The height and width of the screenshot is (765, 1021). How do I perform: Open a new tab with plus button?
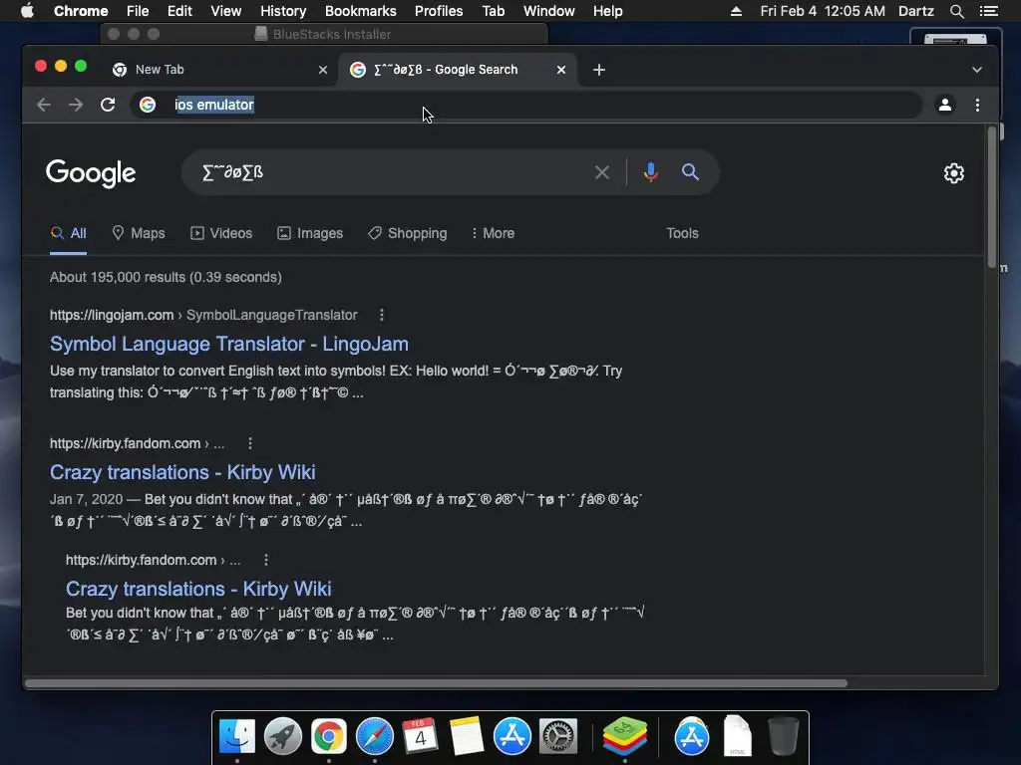pyautogui.click(x=599, y=70)
